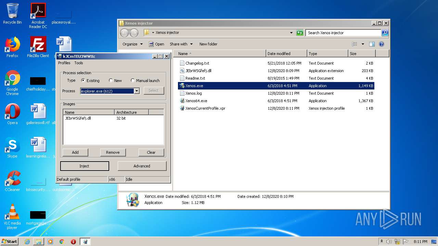Change view with the views icon
This screenshot has width=438, height=246.
tap(355, 44)
